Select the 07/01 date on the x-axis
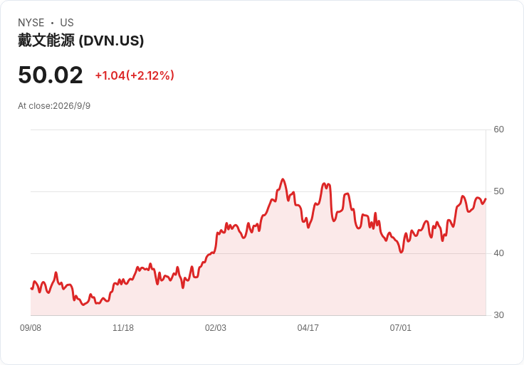Screen dimensions: 524x365 pos(400,328)
